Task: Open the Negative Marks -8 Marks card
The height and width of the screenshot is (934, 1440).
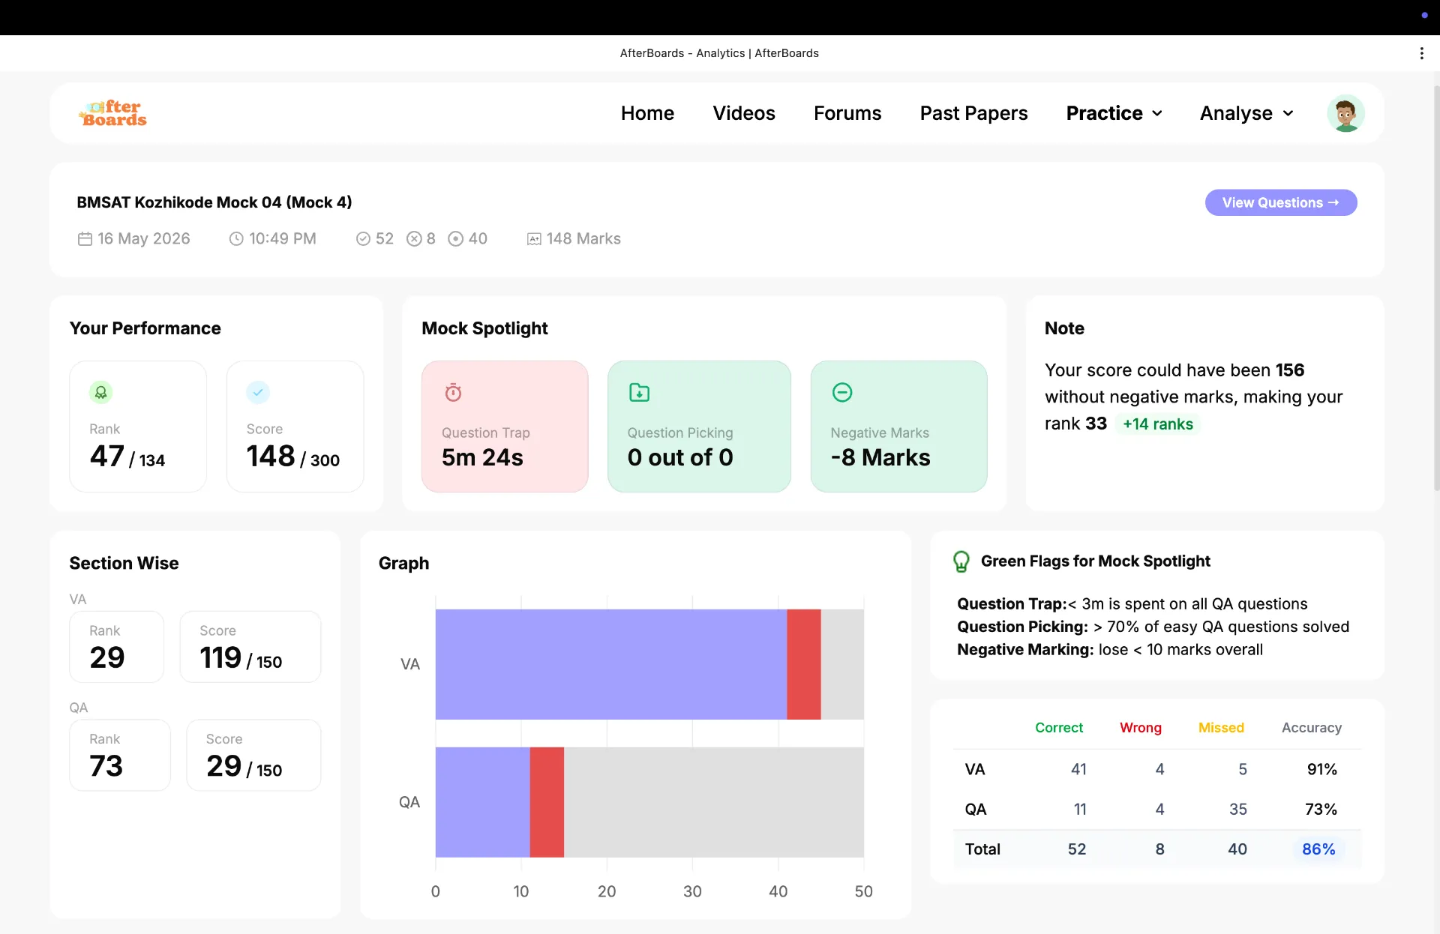Action: point(898,427)
